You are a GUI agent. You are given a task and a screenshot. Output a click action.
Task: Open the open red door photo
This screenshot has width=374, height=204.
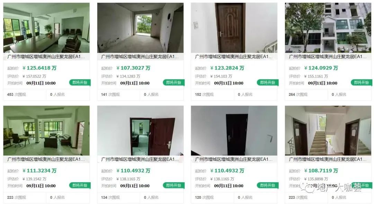tap(140, 130)
